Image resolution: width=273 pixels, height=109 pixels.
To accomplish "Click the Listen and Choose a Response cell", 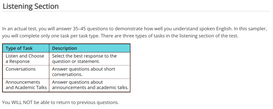I will click(26, 59).
